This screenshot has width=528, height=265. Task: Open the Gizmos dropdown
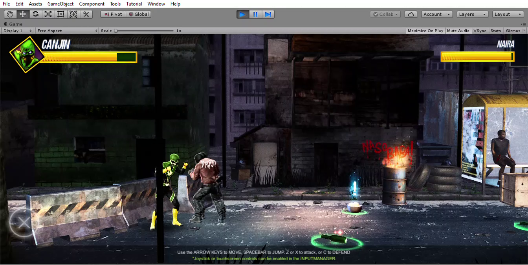(x=513, y=31)
